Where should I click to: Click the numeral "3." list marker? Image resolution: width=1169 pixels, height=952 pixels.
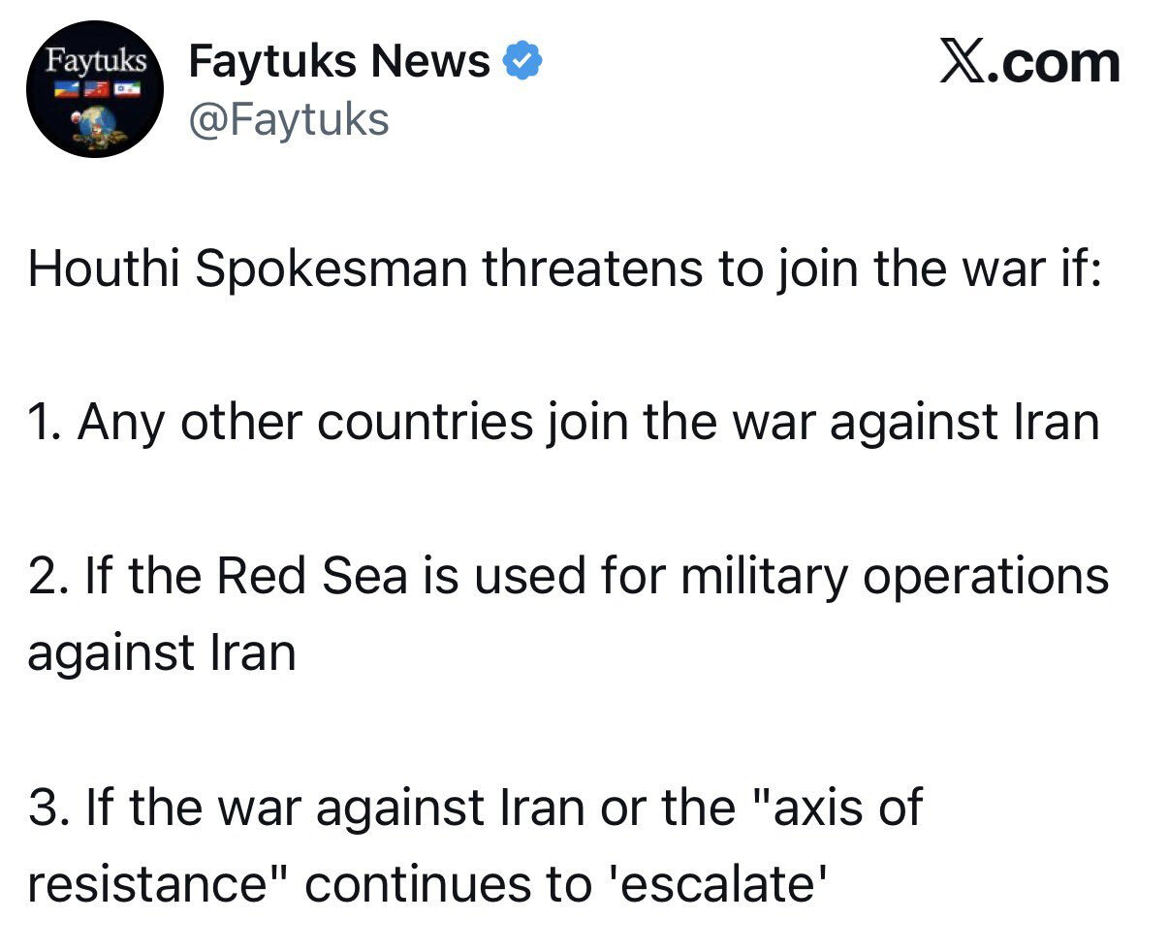tap(48, 807)
